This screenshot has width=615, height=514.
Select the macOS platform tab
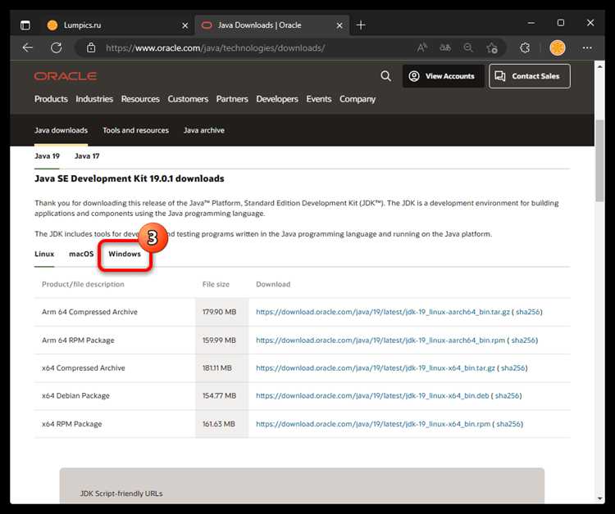pos(81,255)
